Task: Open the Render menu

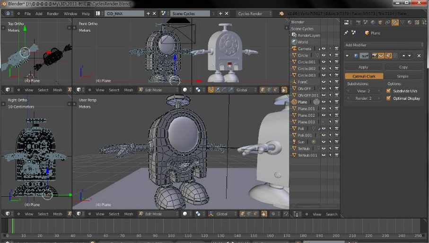Action: click(x=53, y=14)
